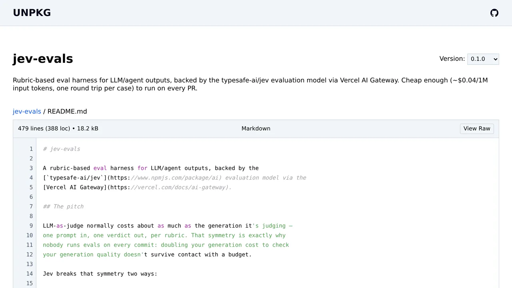
Task: Click the 'nobody runs evals on every commit' line
Action: coord(166,245)
